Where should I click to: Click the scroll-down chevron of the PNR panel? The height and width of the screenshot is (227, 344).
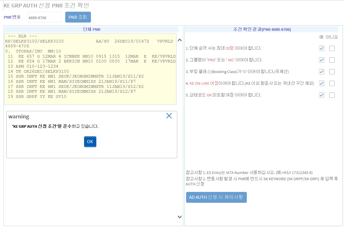[x=180, y=217]
